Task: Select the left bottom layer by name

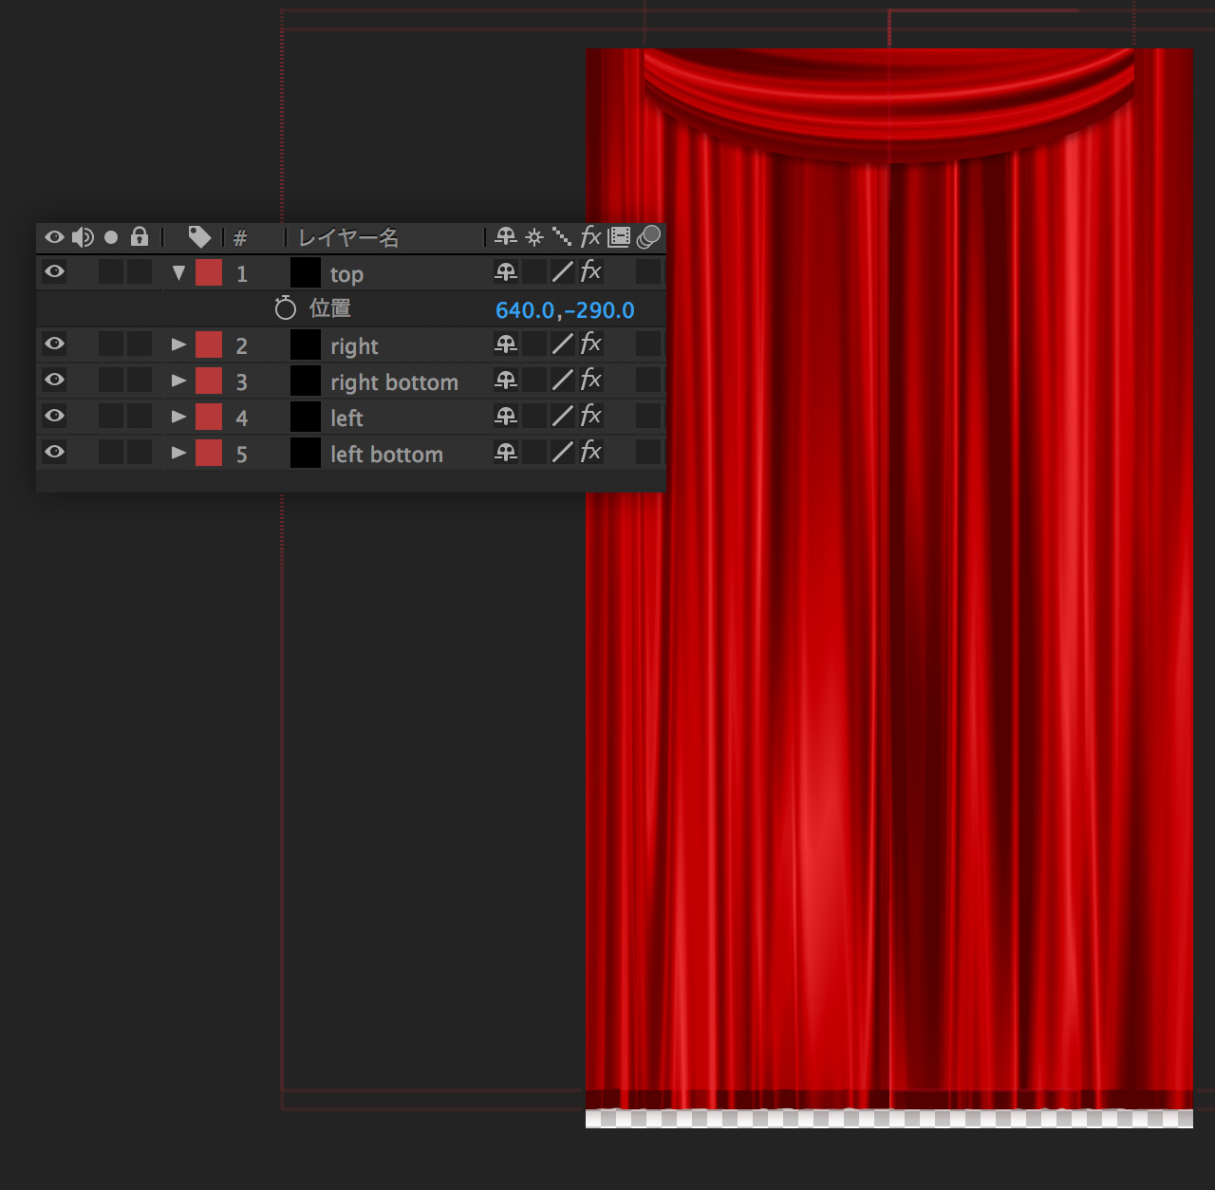Action: click(x=386, y=455)
